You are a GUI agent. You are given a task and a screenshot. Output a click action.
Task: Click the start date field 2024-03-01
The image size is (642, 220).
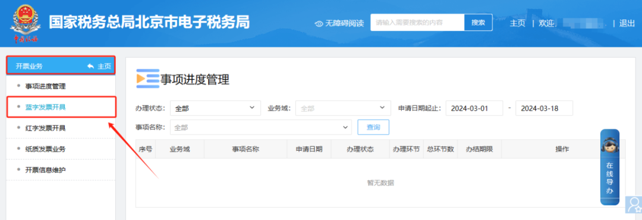tap(474, 108)
